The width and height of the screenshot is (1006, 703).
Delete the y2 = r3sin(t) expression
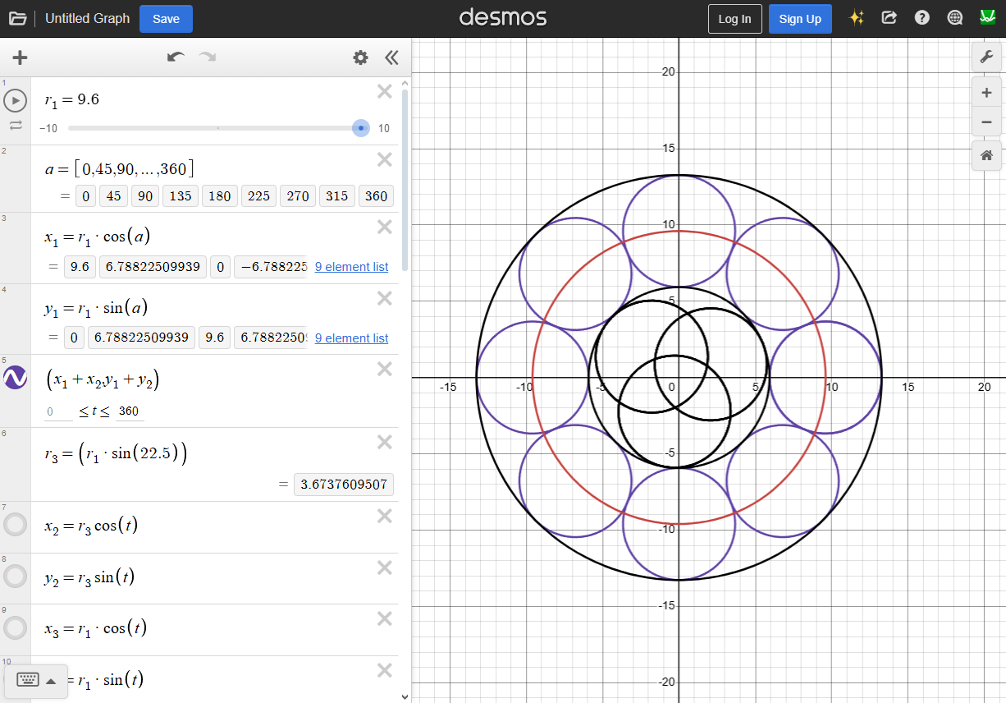pyautogui.click(x=384, y=567)
